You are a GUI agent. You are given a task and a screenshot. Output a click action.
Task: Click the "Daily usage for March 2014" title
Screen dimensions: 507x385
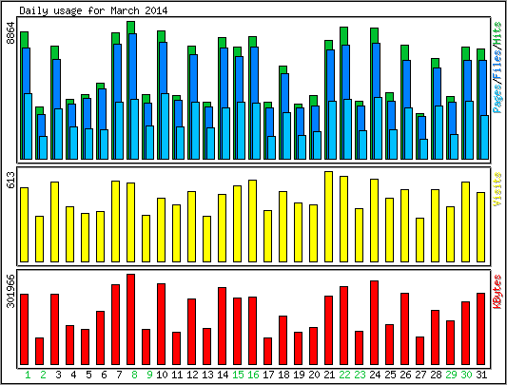(x=93, y=11)
